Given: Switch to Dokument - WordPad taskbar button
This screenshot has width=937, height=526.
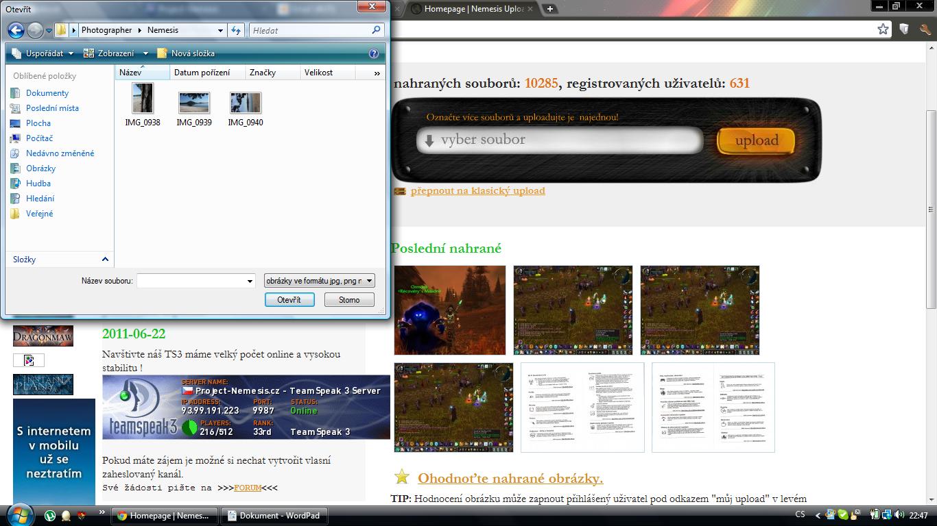Looking at the screenshot, I should tap(274, 516).
